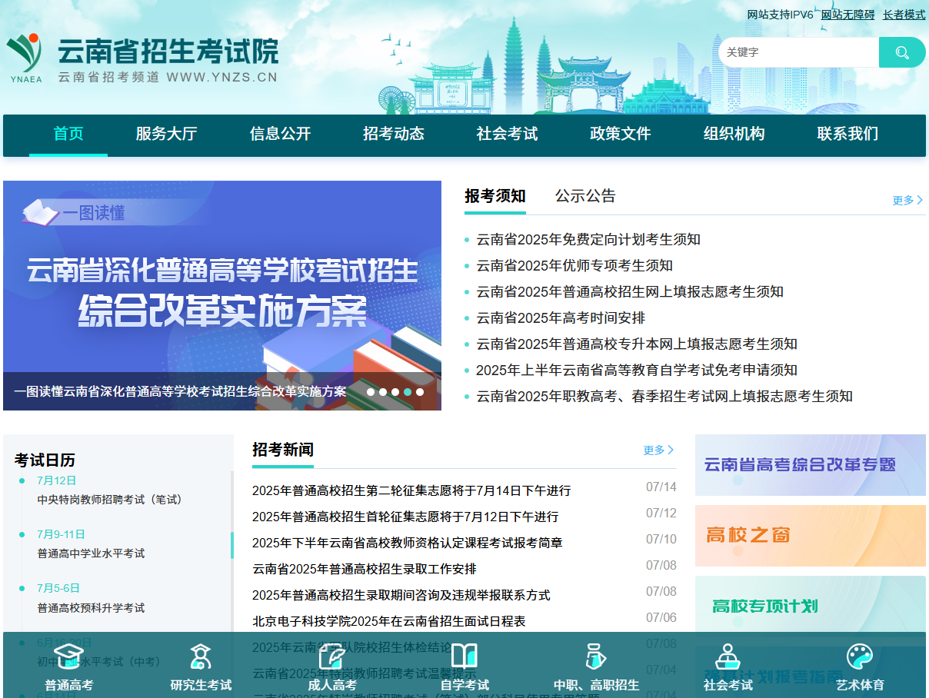This screenshot has width=929, height=698.
Task: Open the 普通高考 graduation cap icon
Action: (x=68, y=656)
